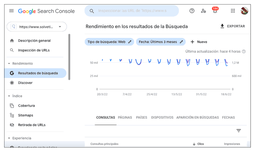Click pencil icon on Tipo de búsqueda chip

(130, 42)
